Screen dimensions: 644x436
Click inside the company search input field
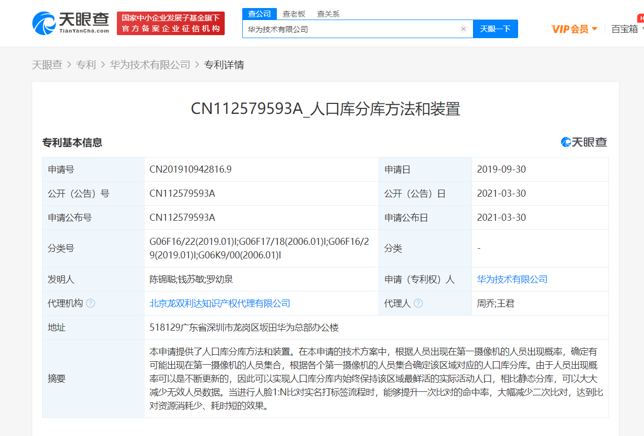click(351, 29)
